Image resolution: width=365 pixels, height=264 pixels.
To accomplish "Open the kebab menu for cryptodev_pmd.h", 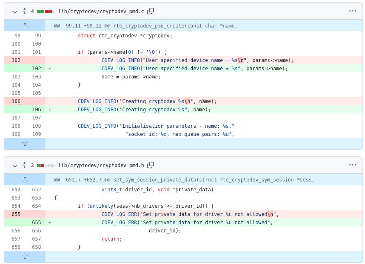I will [352, 165].
